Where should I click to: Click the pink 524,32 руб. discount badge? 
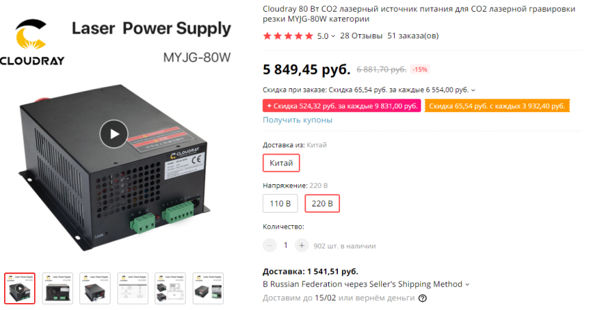pos(341,106)
